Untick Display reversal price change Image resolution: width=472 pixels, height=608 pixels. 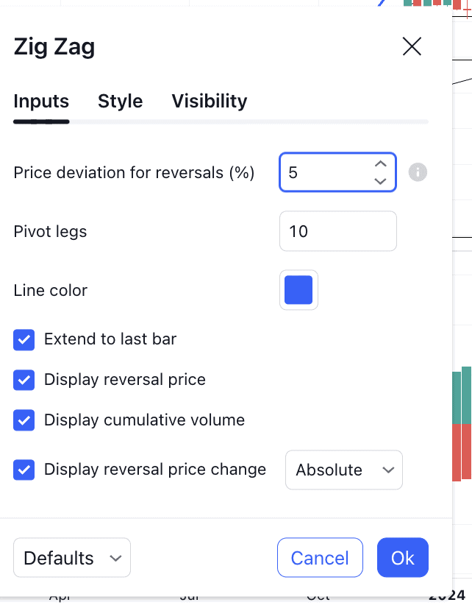pyautogui.click(x=24, y=470)
